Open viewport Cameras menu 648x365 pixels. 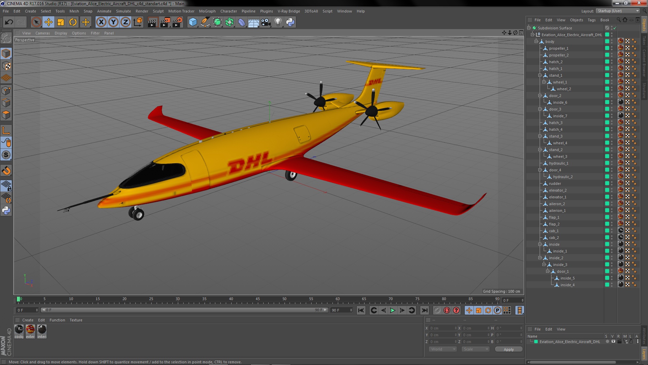click(x=43, y=33)
